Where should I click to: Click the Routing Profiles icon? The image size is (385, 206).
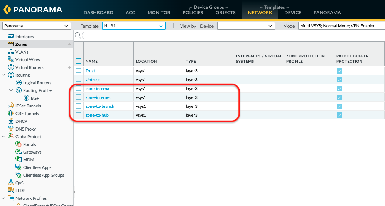[19, 90]
